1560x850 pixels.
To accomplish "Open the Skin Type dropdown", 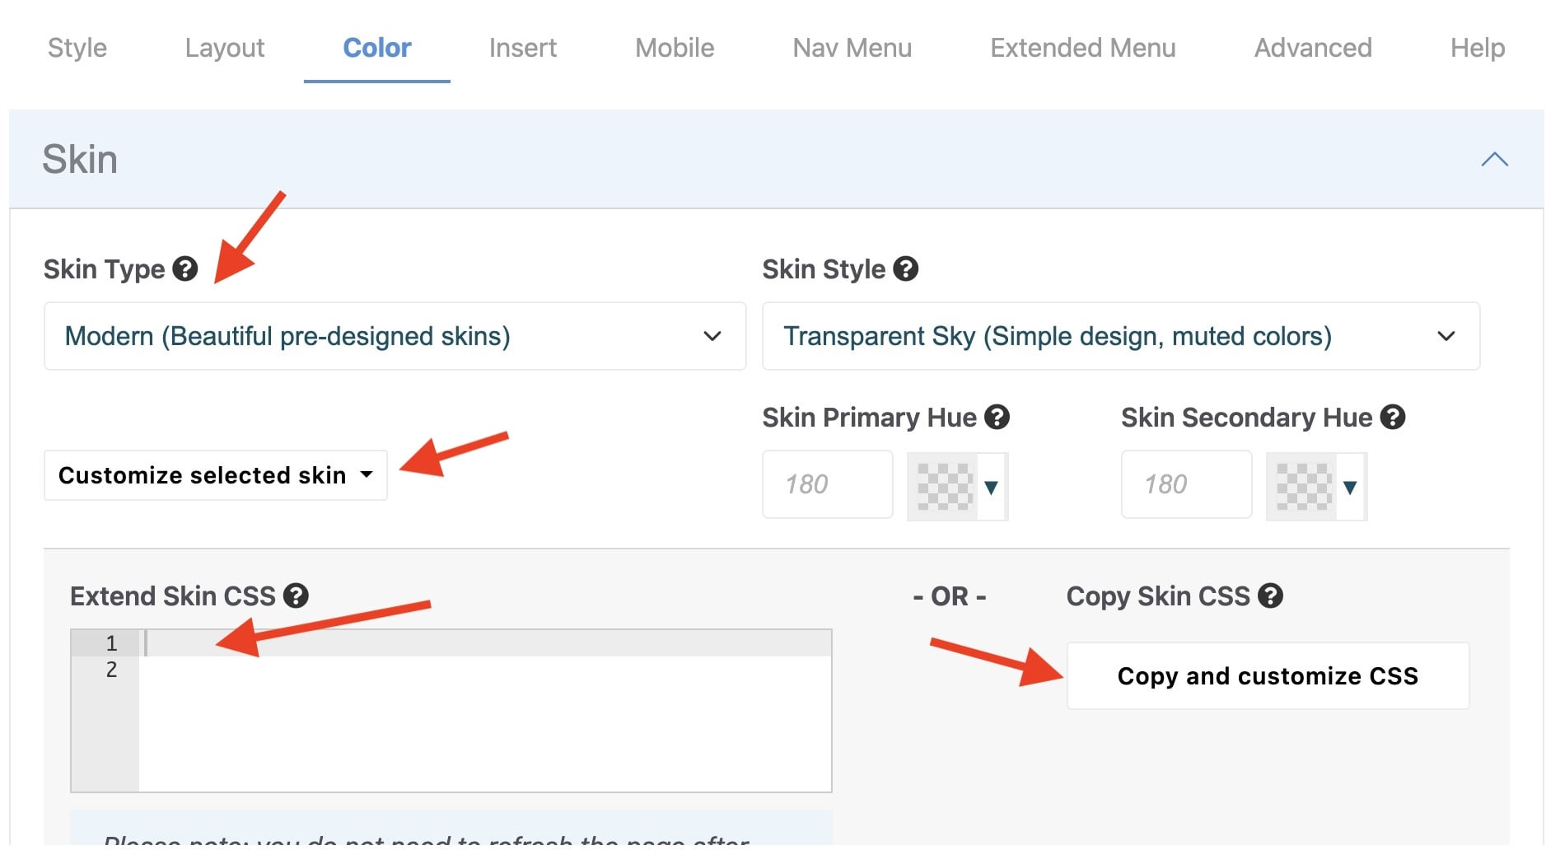I will click(395, 336).
